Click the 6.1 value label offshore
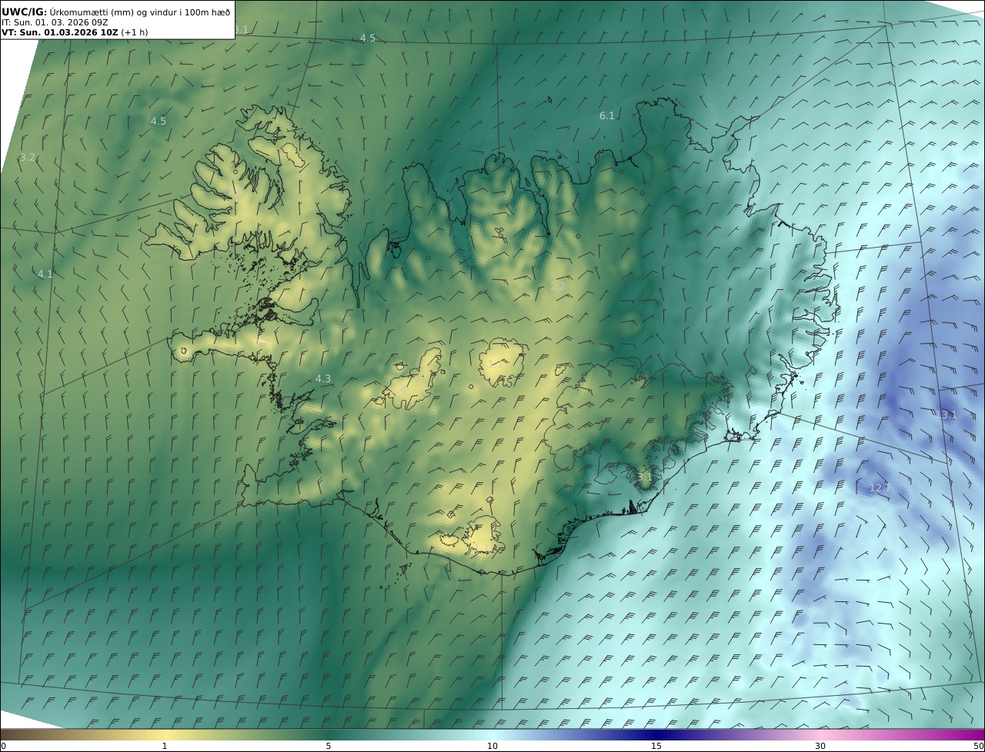This screenshot has height=752, width=985. point(607,115)
